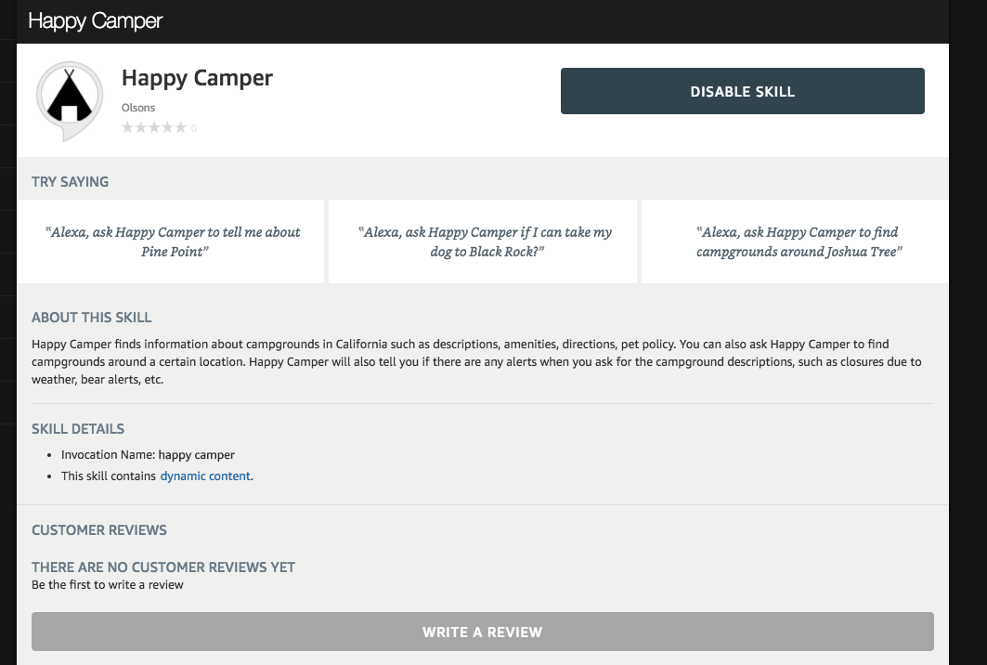Disable the Happy Camper skill

742,91
